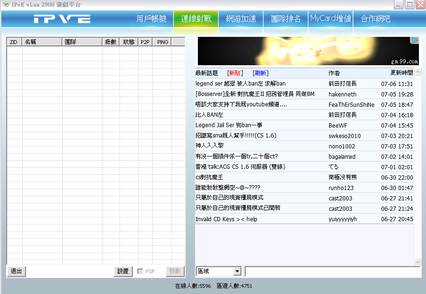Click the AdChoices icon on banner
The image size is (426, 294).
pos(415,41)
